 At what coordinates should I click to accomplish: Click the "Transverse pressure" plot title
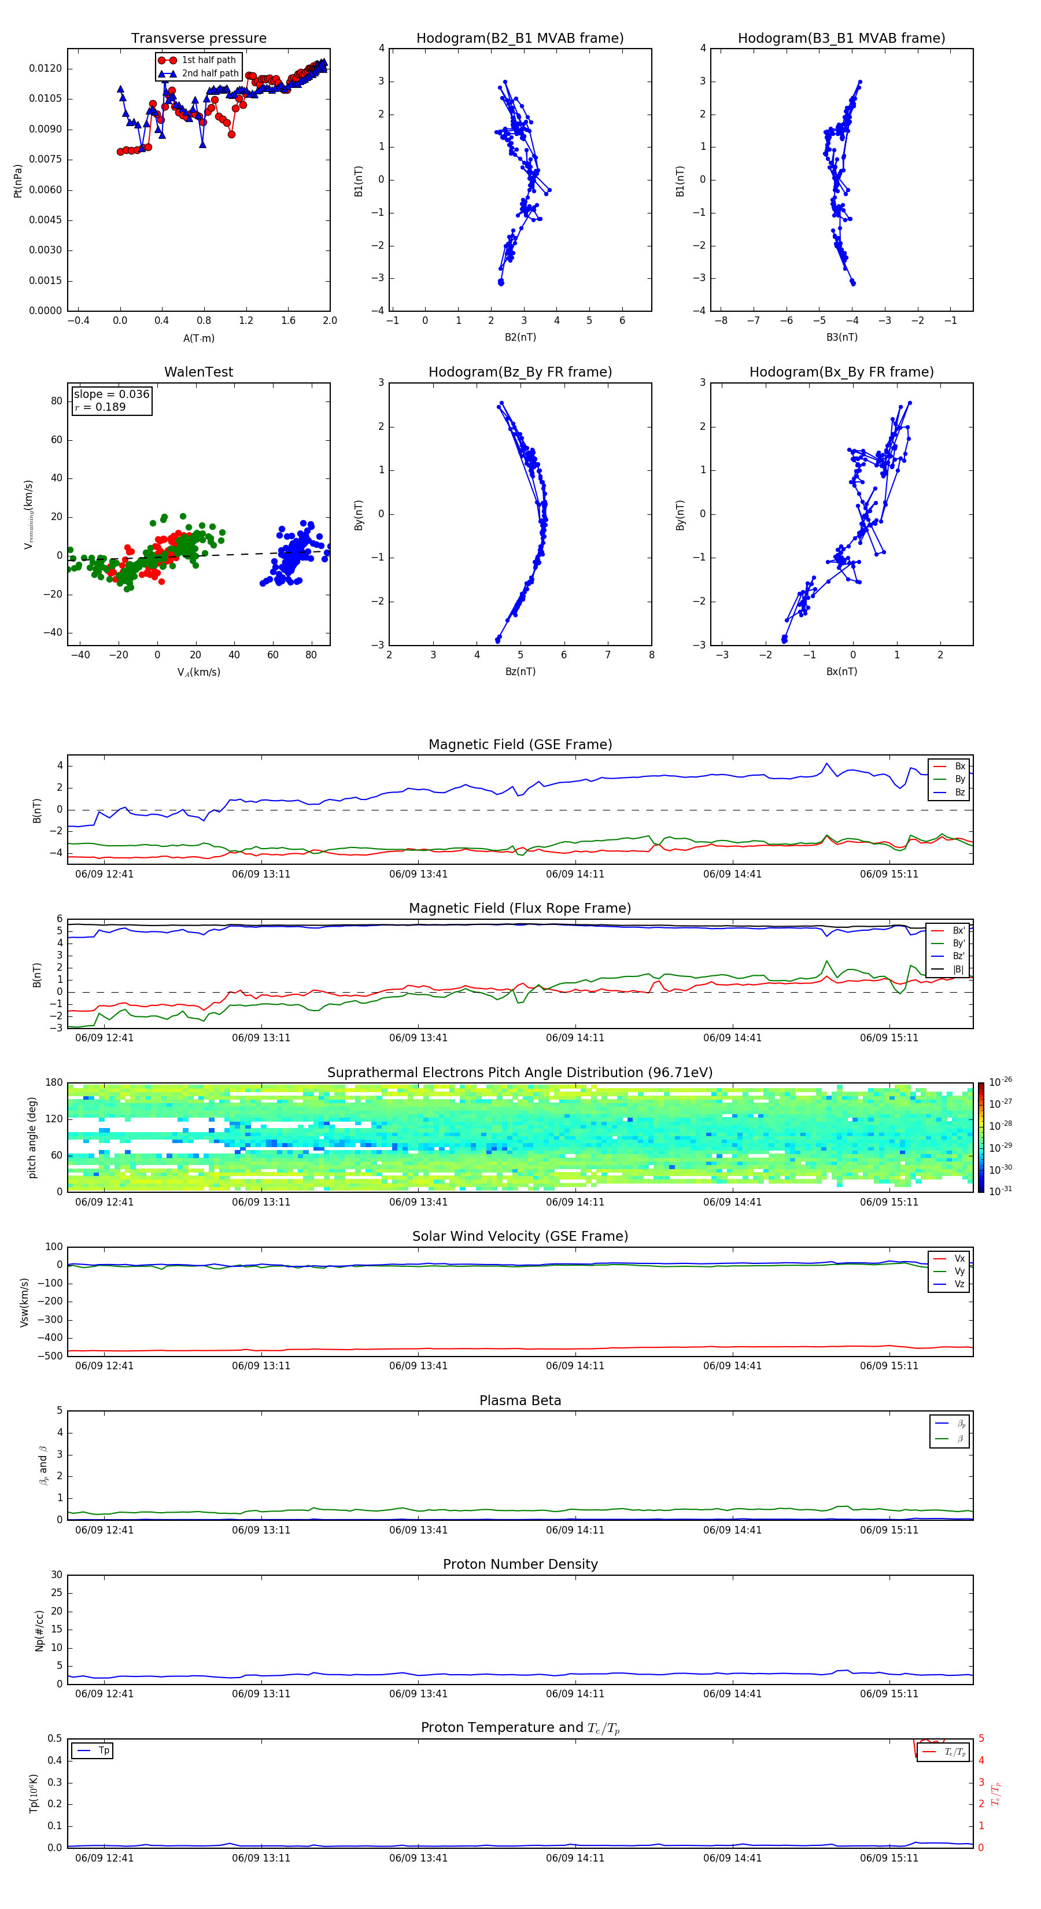pos(198,39)
